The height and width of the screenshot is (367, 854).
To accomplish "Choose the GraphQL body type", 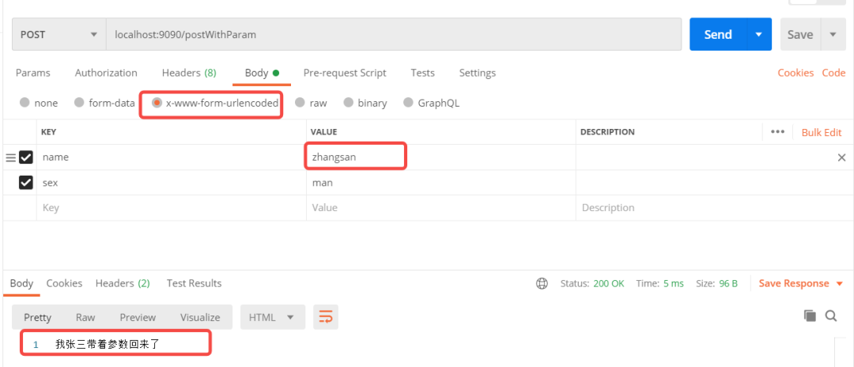I will [432, 102].
